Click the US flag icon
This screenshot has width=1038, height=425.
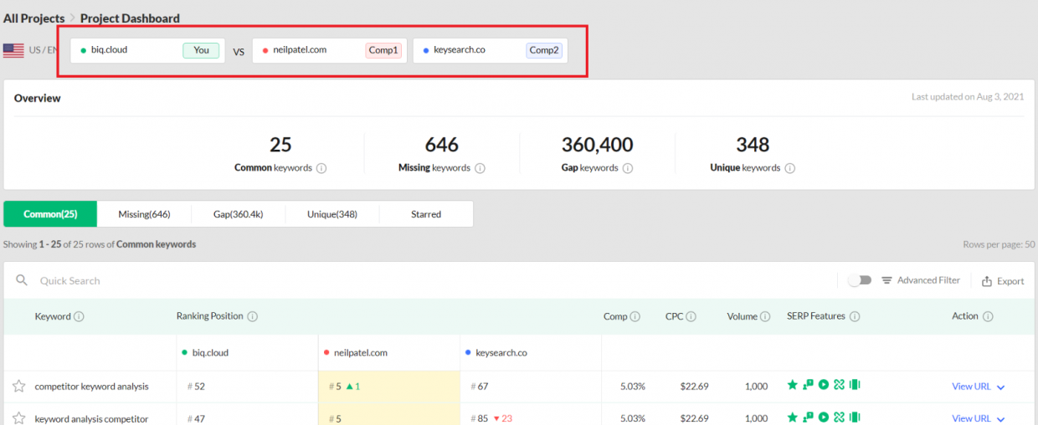coord(13,50)
